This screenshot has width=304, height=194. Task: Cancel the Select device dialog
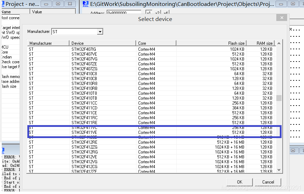pos(268,182)
